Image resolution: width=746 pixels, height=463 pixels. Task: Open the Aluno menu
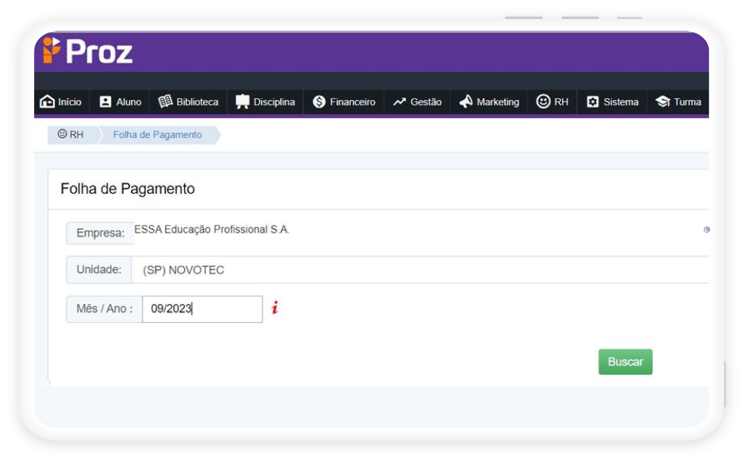pos(120,102)
